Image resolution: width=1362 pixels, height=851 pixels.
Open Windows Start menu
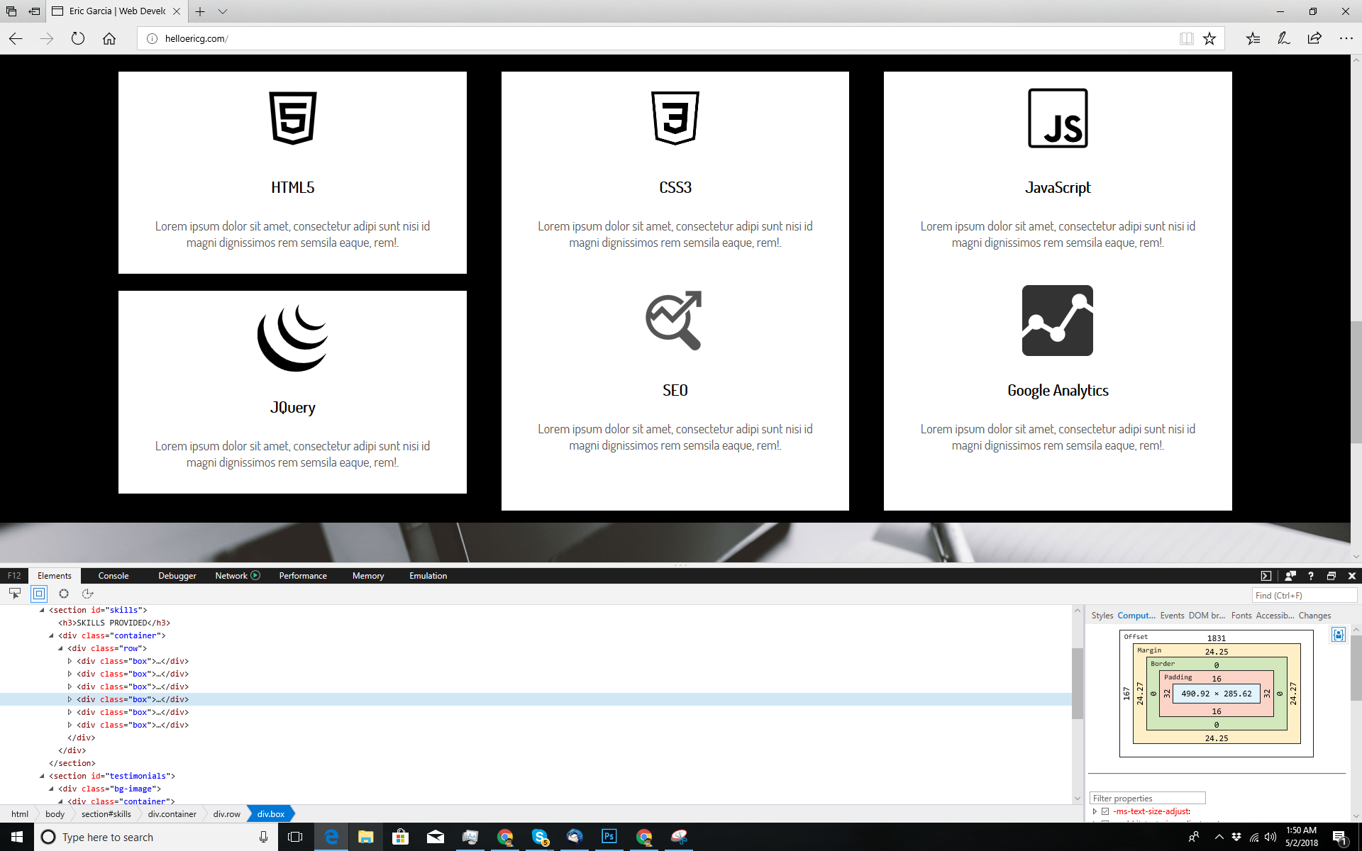pyautogui.click(x=17, y=837)
